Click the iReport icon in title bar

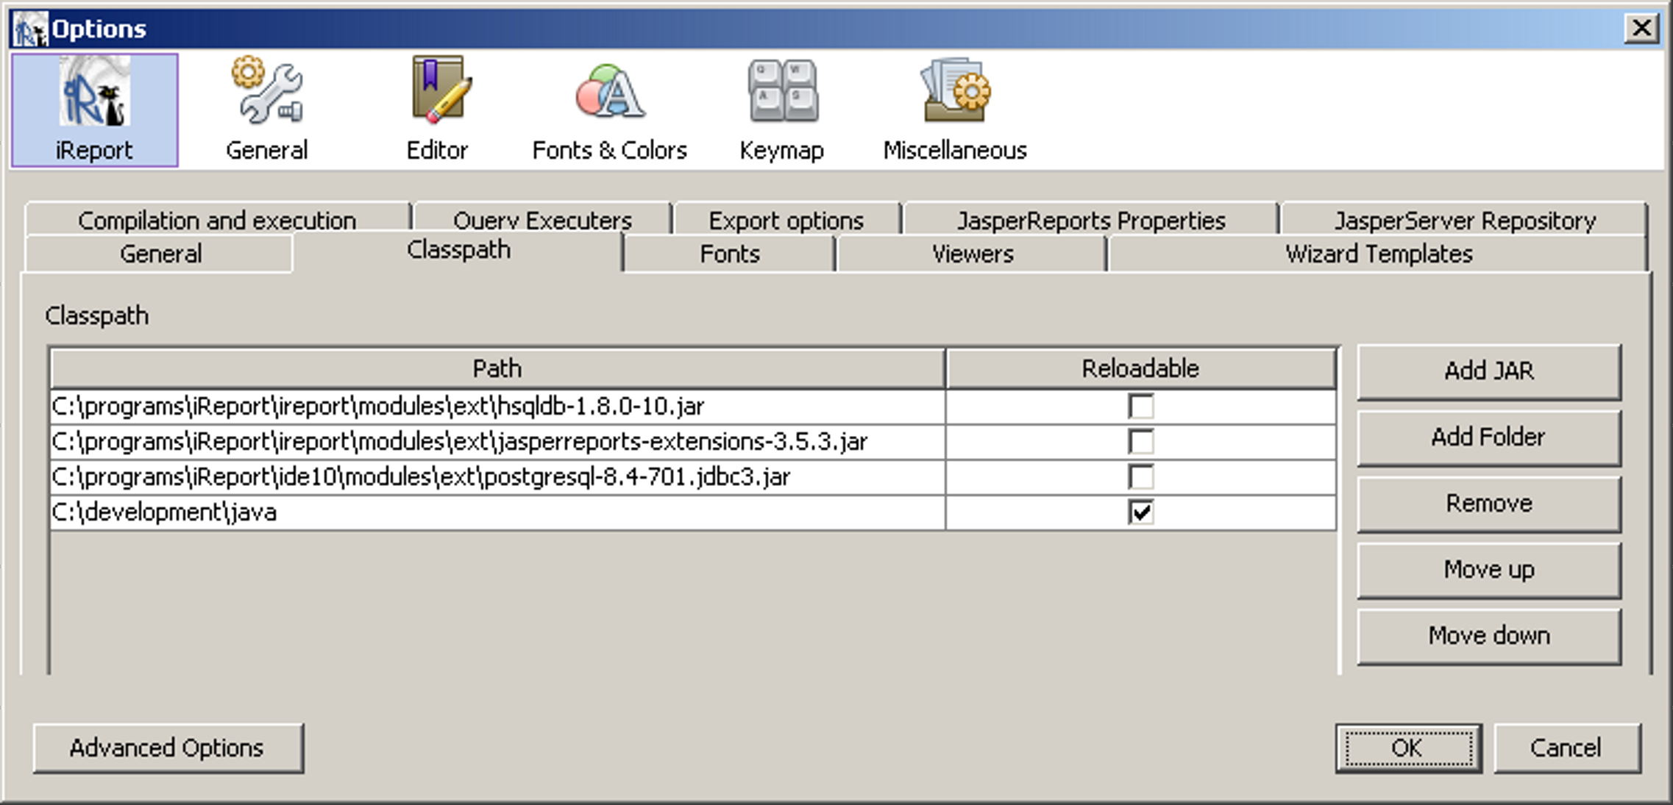[29, 29]
